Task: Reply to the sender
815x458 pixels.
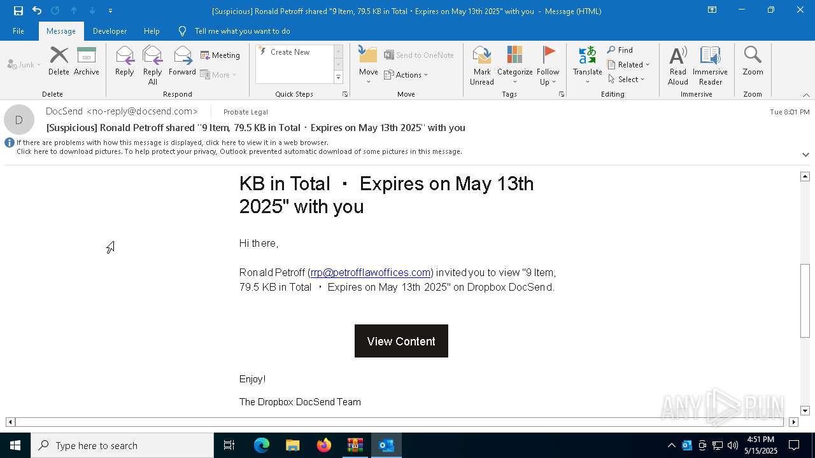Action: tap(125, 61)
